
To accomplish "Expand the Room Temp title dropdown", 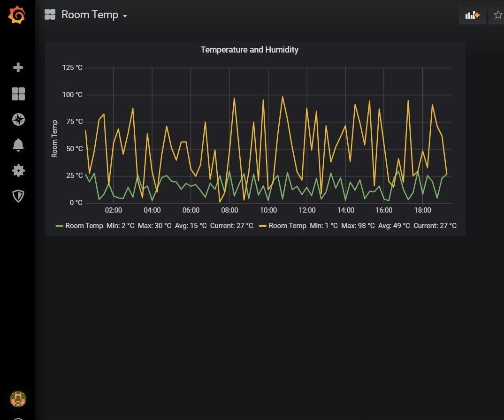I will [125, 15].
